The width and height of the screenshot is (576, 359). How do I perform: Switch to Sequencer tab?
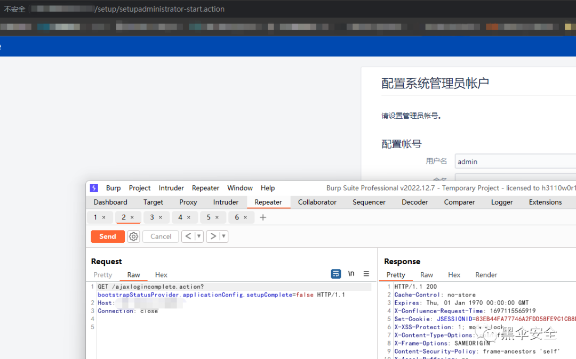[x=369, y=202]
